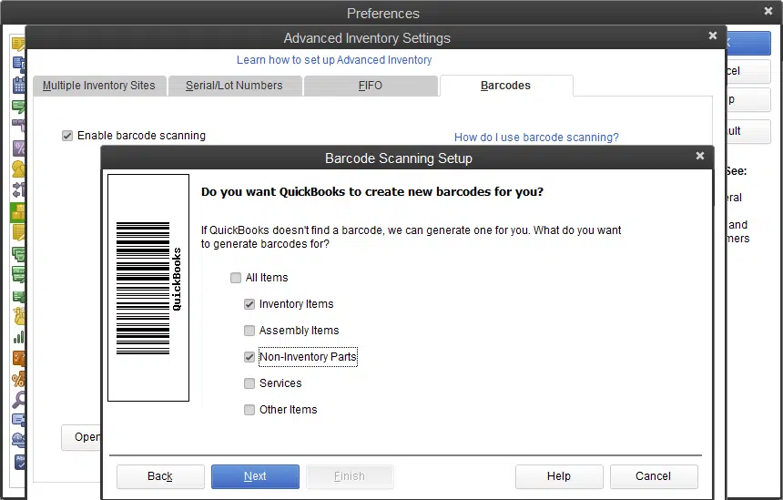This screenshot has height=500, width=783.
Task: Uncheck Inventory Items checkbox
Action: 249,304
